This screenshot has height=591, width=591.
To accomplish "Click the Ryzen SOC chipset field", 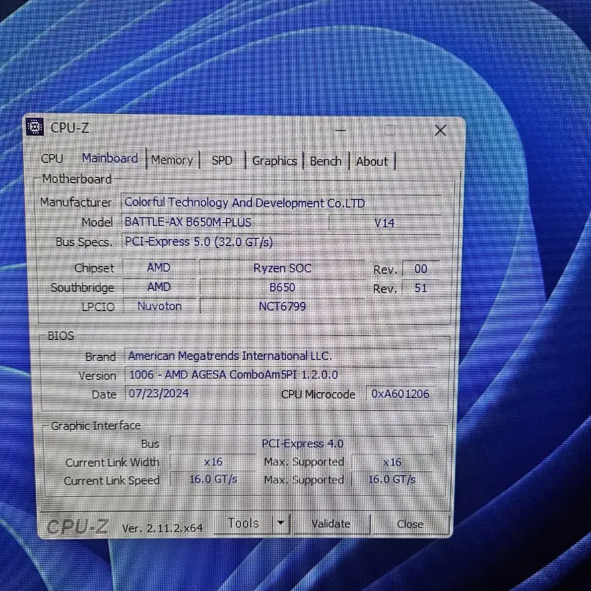I will click(x=282, y=269).
